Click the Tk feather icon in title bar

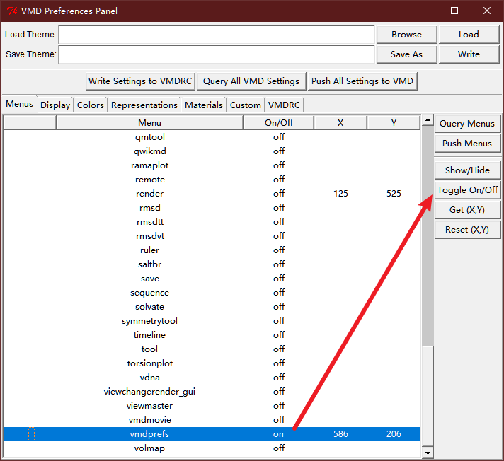coord(12,11)
